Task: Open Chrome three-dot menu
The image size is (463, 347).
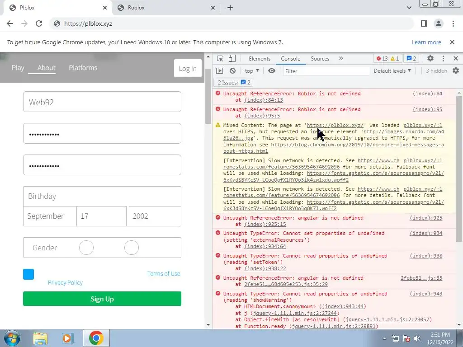Action: pyautogui.click(x=453, y=23)
